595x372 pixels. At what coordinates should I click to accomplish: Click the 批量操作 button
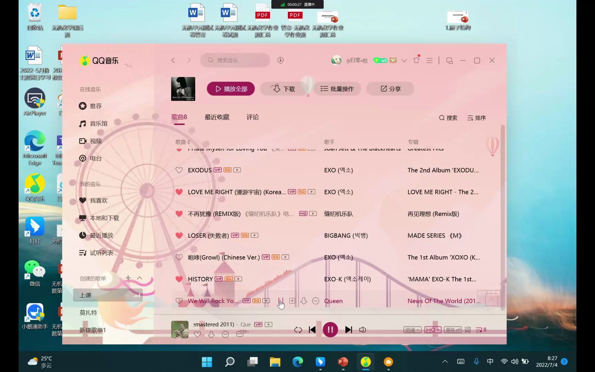337,89
